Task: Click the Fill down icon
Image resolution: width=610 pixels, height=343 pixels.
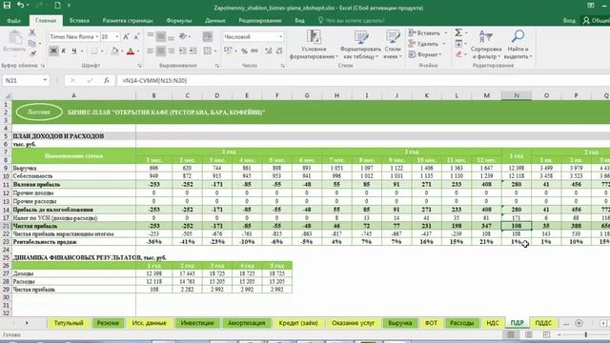Action: tap(458, 44)
